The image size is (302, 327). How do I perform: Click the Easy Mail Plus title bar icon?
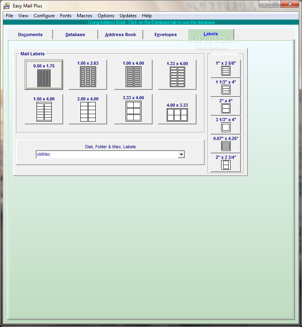click(x=7, y=6)
